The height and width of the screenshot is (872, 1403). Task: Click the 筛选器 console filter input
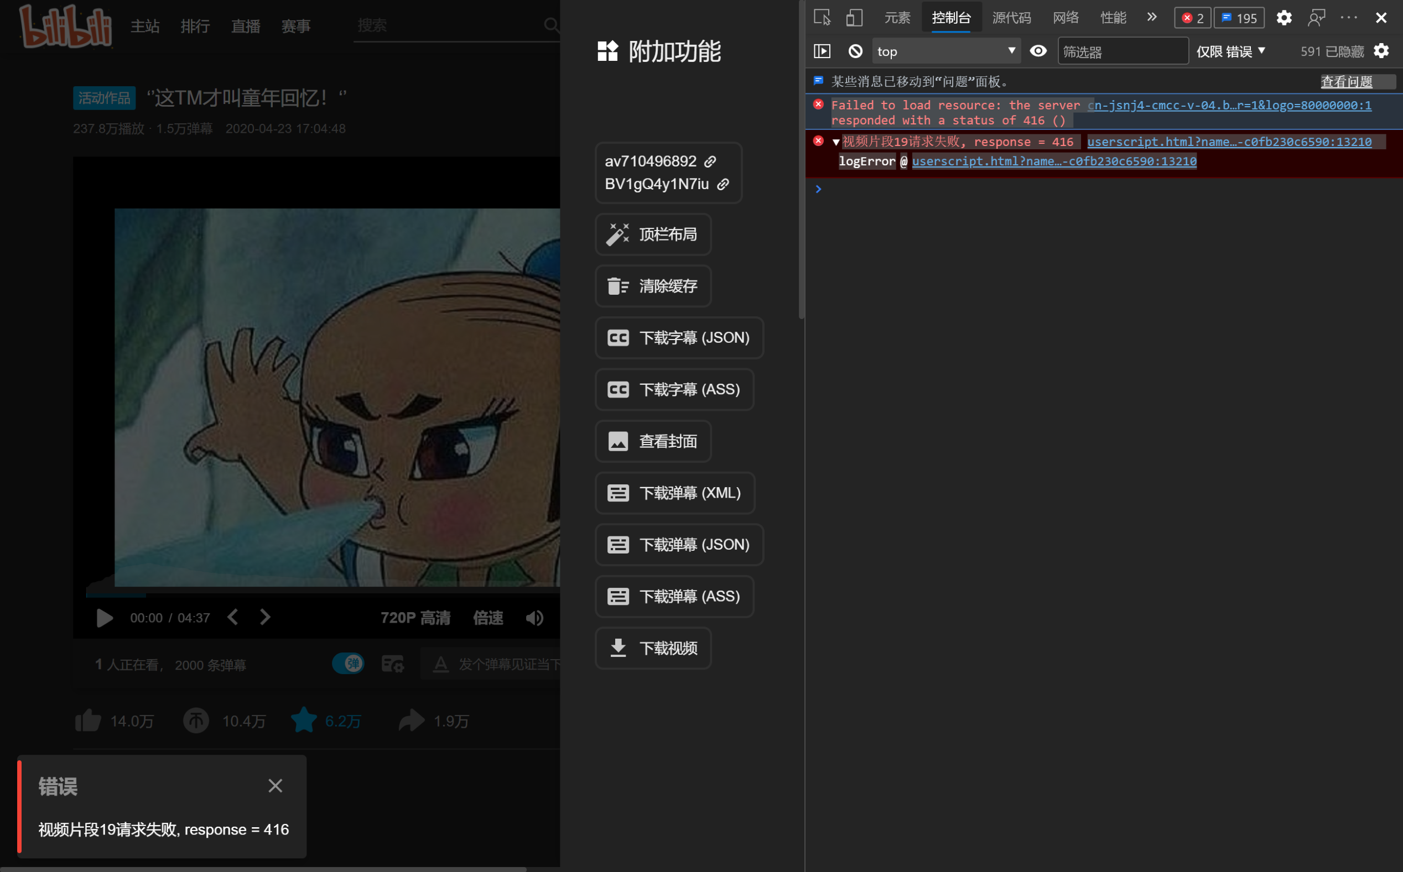click(x=1122, y=51)
